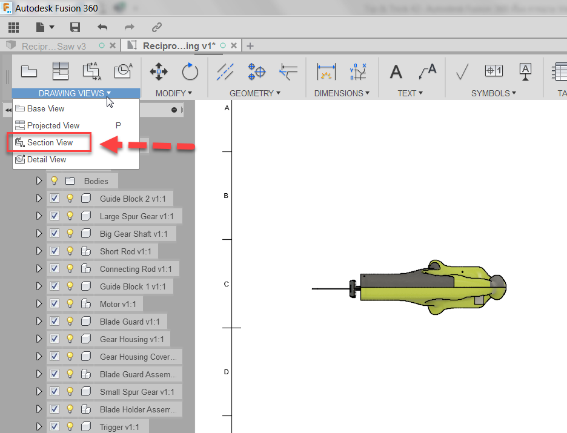Viewport: 567px width, 433px height.
Task: Open the Base View tool icon
Action: (x=29, y=71)
